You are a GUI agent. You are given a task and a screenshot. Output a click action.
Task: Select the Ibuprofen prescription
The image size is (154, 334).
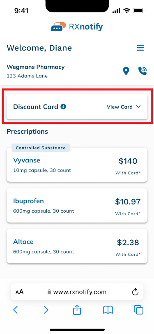pyautogui.click(x=77, y=205)
